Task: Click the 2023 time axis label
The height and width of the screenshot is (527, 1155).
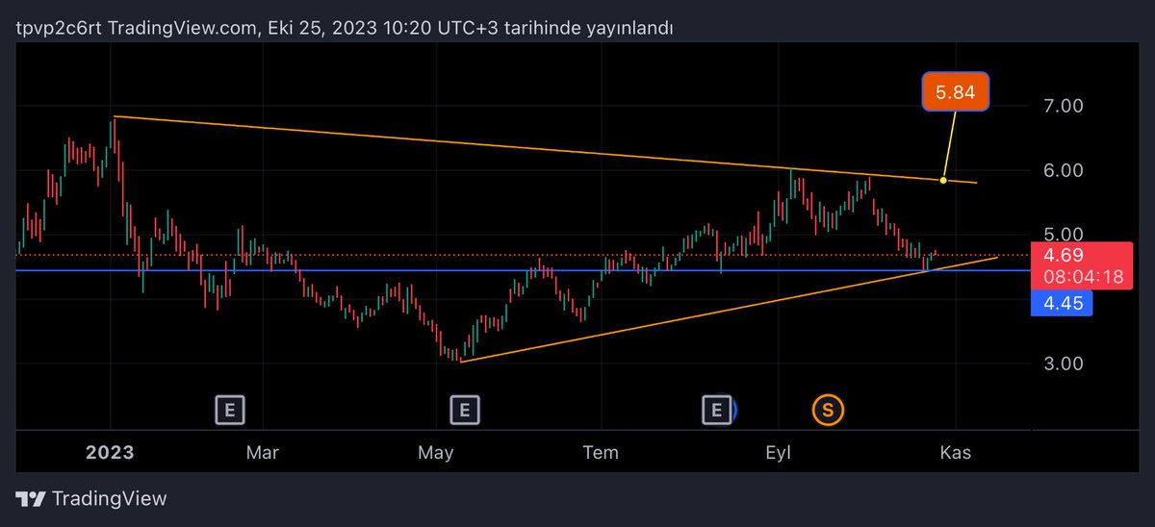Action: 111,453
